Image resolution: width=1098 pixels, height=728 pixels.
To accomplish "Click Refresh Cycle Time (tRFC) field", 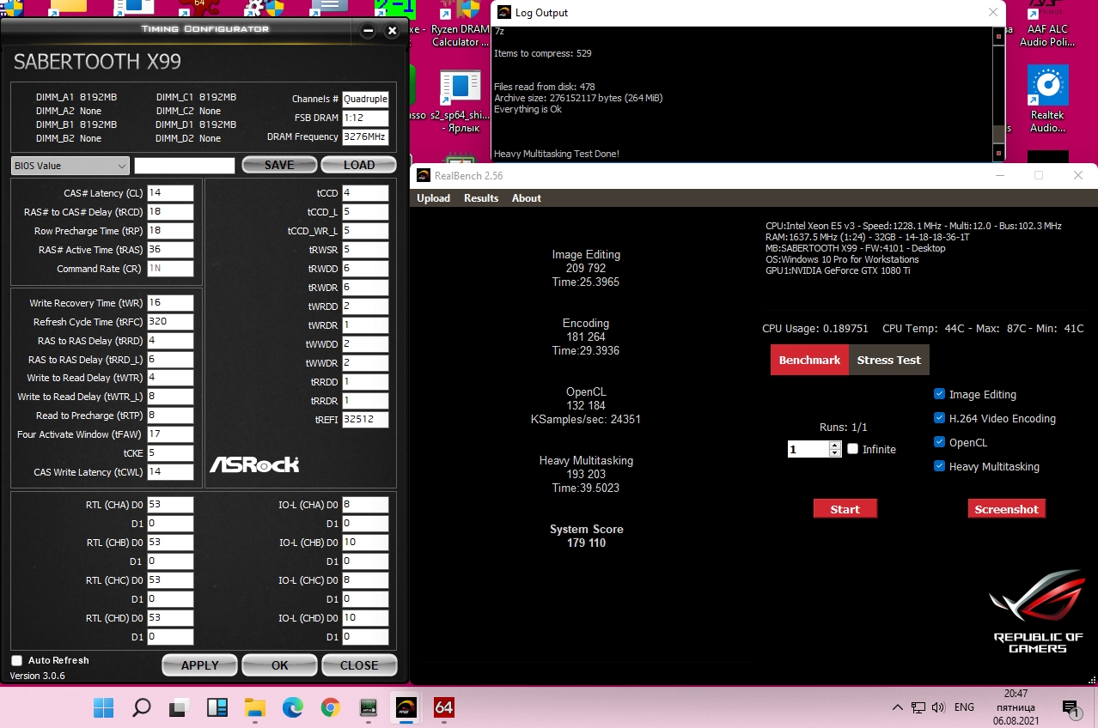I will (170, 322).
